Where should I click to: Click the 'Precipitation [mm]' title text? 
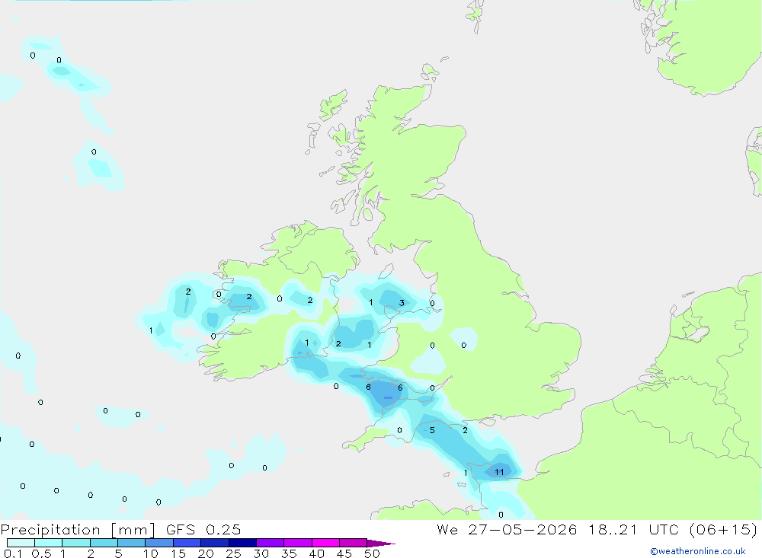coord(78,529)
